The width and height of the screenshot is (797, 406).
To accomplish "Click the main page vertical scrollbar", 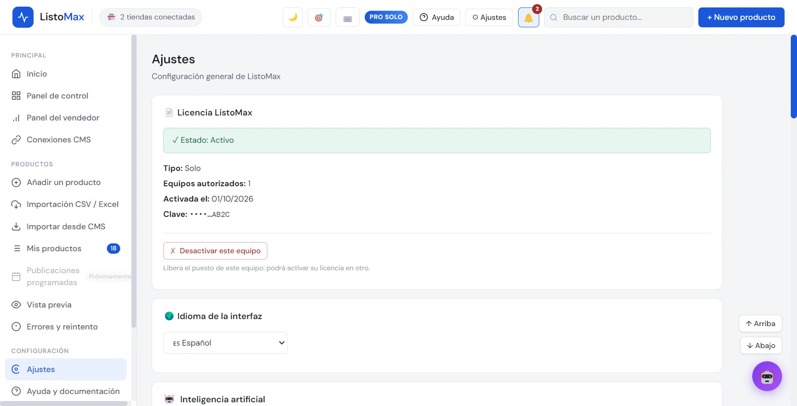I will pos(794,77).
